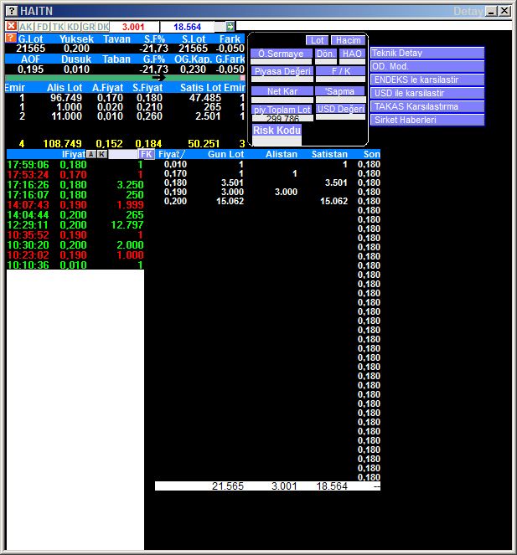Click the red X icon beside AK
Viewport: 517px width, 555px height.
[12, 26]
